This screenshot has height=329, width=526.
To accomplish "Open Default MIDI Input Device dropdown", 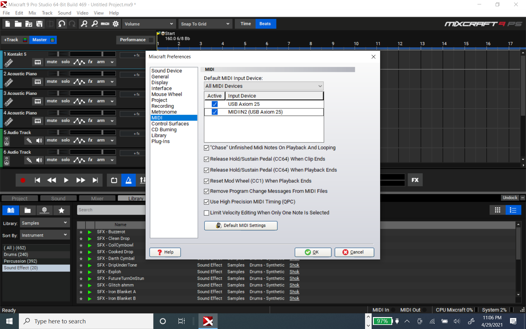I will pos(264,86).
